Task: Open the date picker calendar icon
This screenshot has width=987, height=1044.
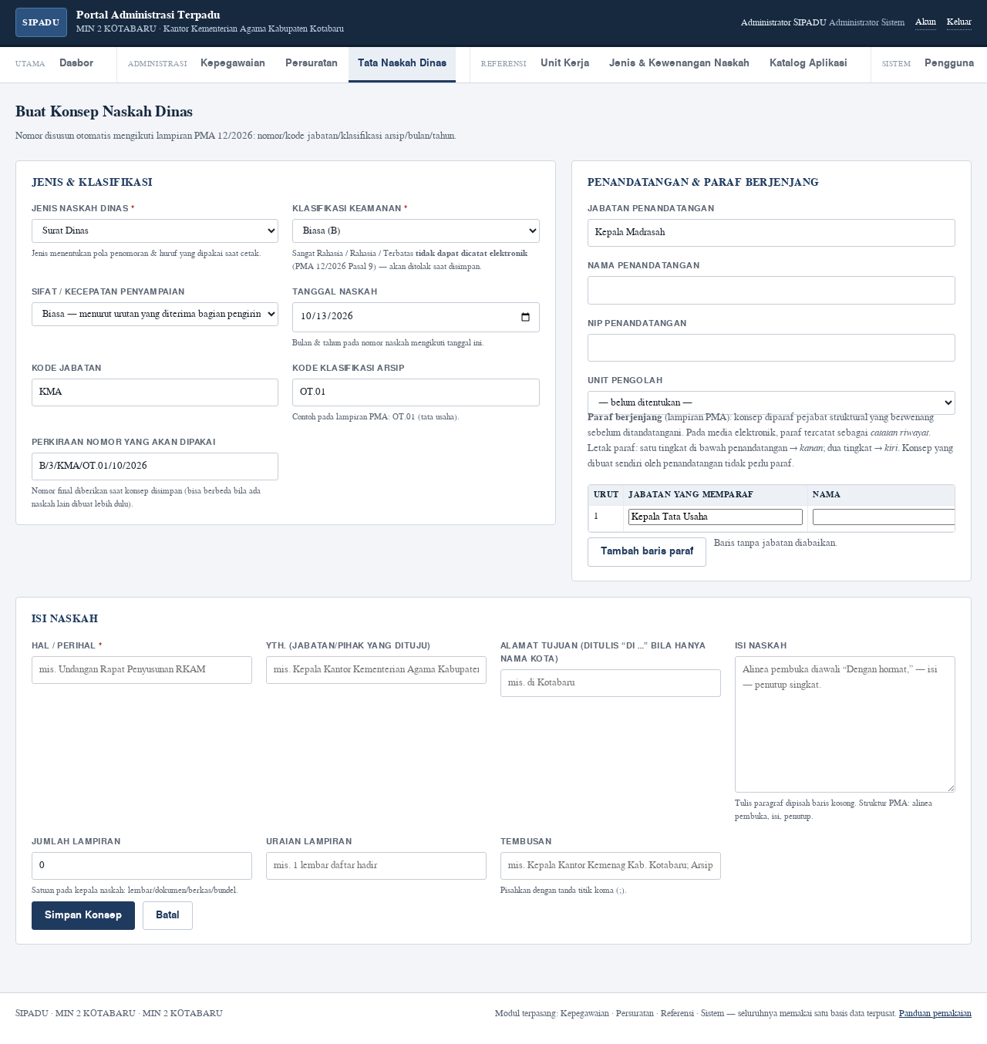Action: click(x=525, y=317)
